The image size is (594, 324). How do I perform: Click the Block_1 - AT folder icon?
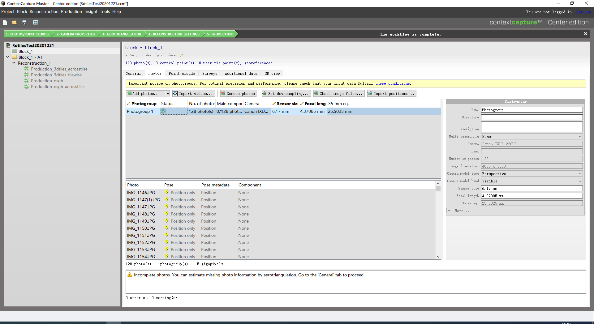coord(14,57)
